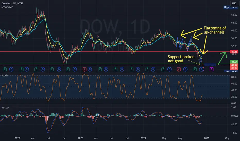The height and width of the screenshot is (141, 240).
Task: Click the Aug label on time axis
Action: [x=180, y=138]
